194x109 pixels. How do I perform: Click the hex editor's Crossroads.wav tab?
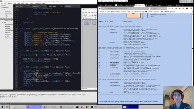[88, 18]
